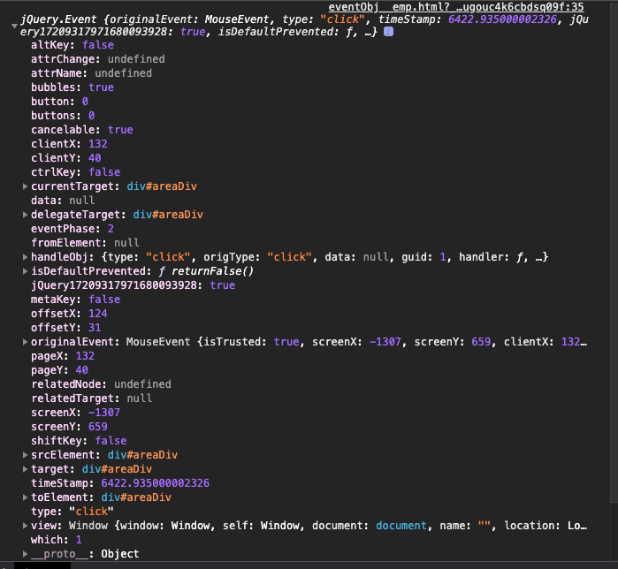This screenshot has width=618, height=569.
Task: Select the fromElement: null row
Action: click(85, 243)
